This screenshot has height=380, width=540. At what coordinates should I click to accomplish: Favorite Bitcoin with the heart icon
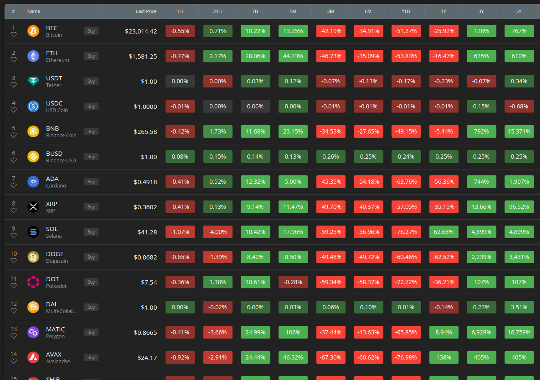[14, 35]
